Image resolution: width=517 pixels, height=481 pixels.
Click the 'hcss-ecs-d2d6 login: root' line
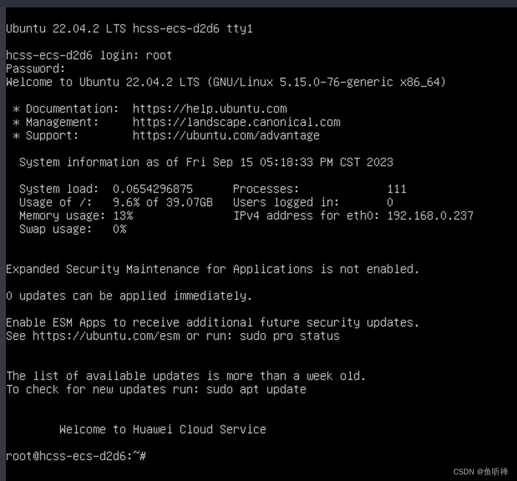pos(89,55)
